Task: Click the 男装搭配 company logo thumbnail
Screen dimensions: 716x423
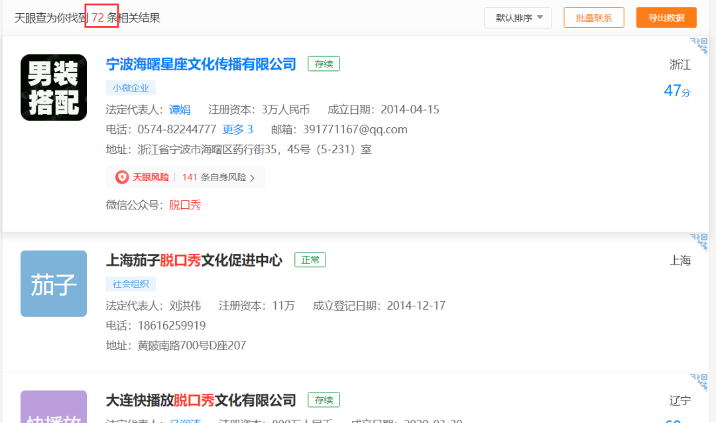Action: coord(54,87)
